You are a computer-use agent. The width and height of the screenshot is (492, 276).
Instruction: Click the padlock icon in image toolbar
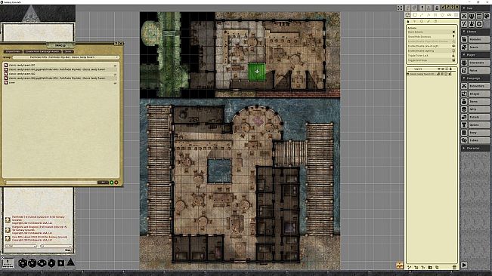pos(437,8)
